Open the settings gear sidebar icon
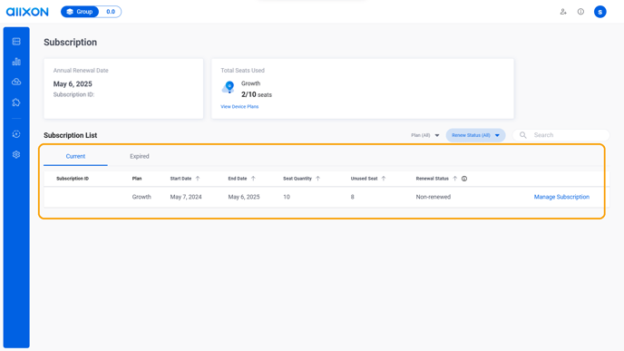Viewport: 624px width, 351px height. point(16,154)
